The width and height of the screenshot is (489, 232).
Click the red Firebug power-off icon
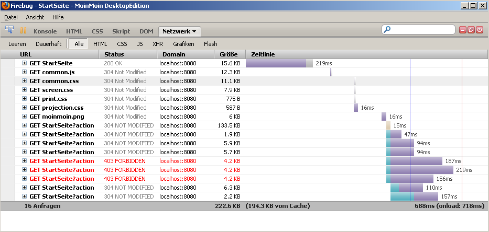click(479, 30)
